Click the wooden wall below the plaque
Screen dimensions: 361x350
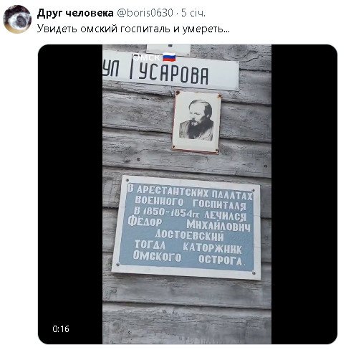tap(187, 311)
